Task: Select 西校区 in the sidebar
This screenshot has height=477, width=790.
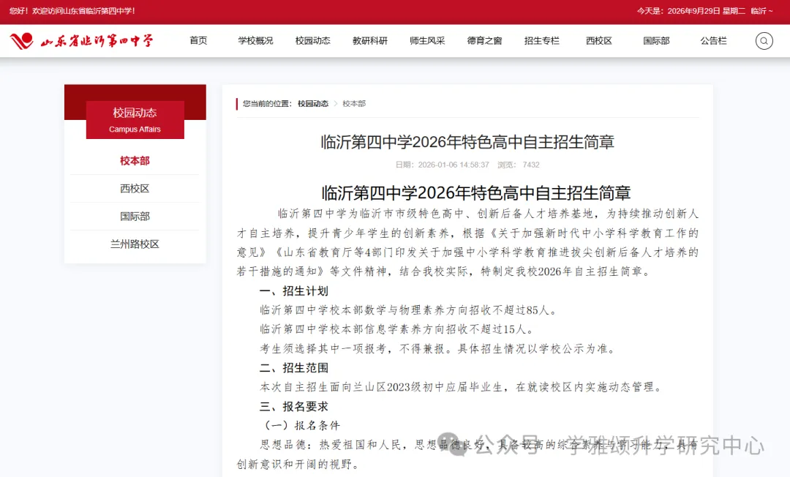Action: [x=135, y=188]
